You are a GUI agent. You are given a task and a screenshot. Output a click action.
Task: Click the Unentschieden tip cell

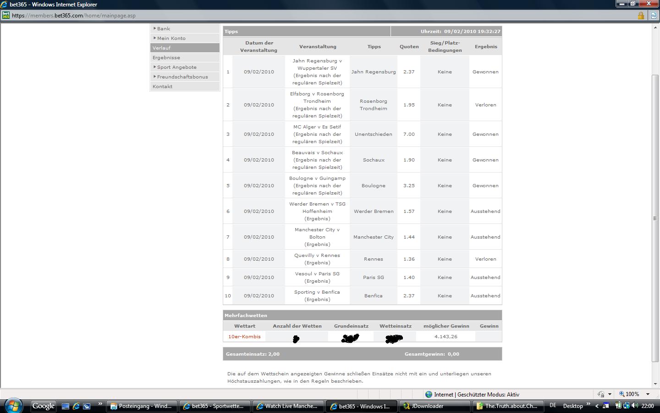coord(374,134)
